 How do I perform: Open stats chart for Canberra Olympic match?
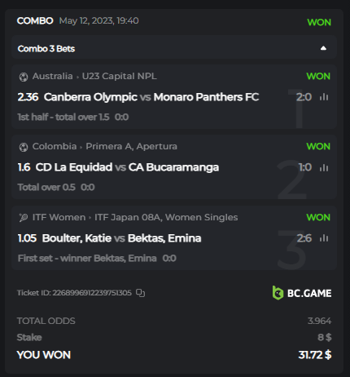point(324,97)
